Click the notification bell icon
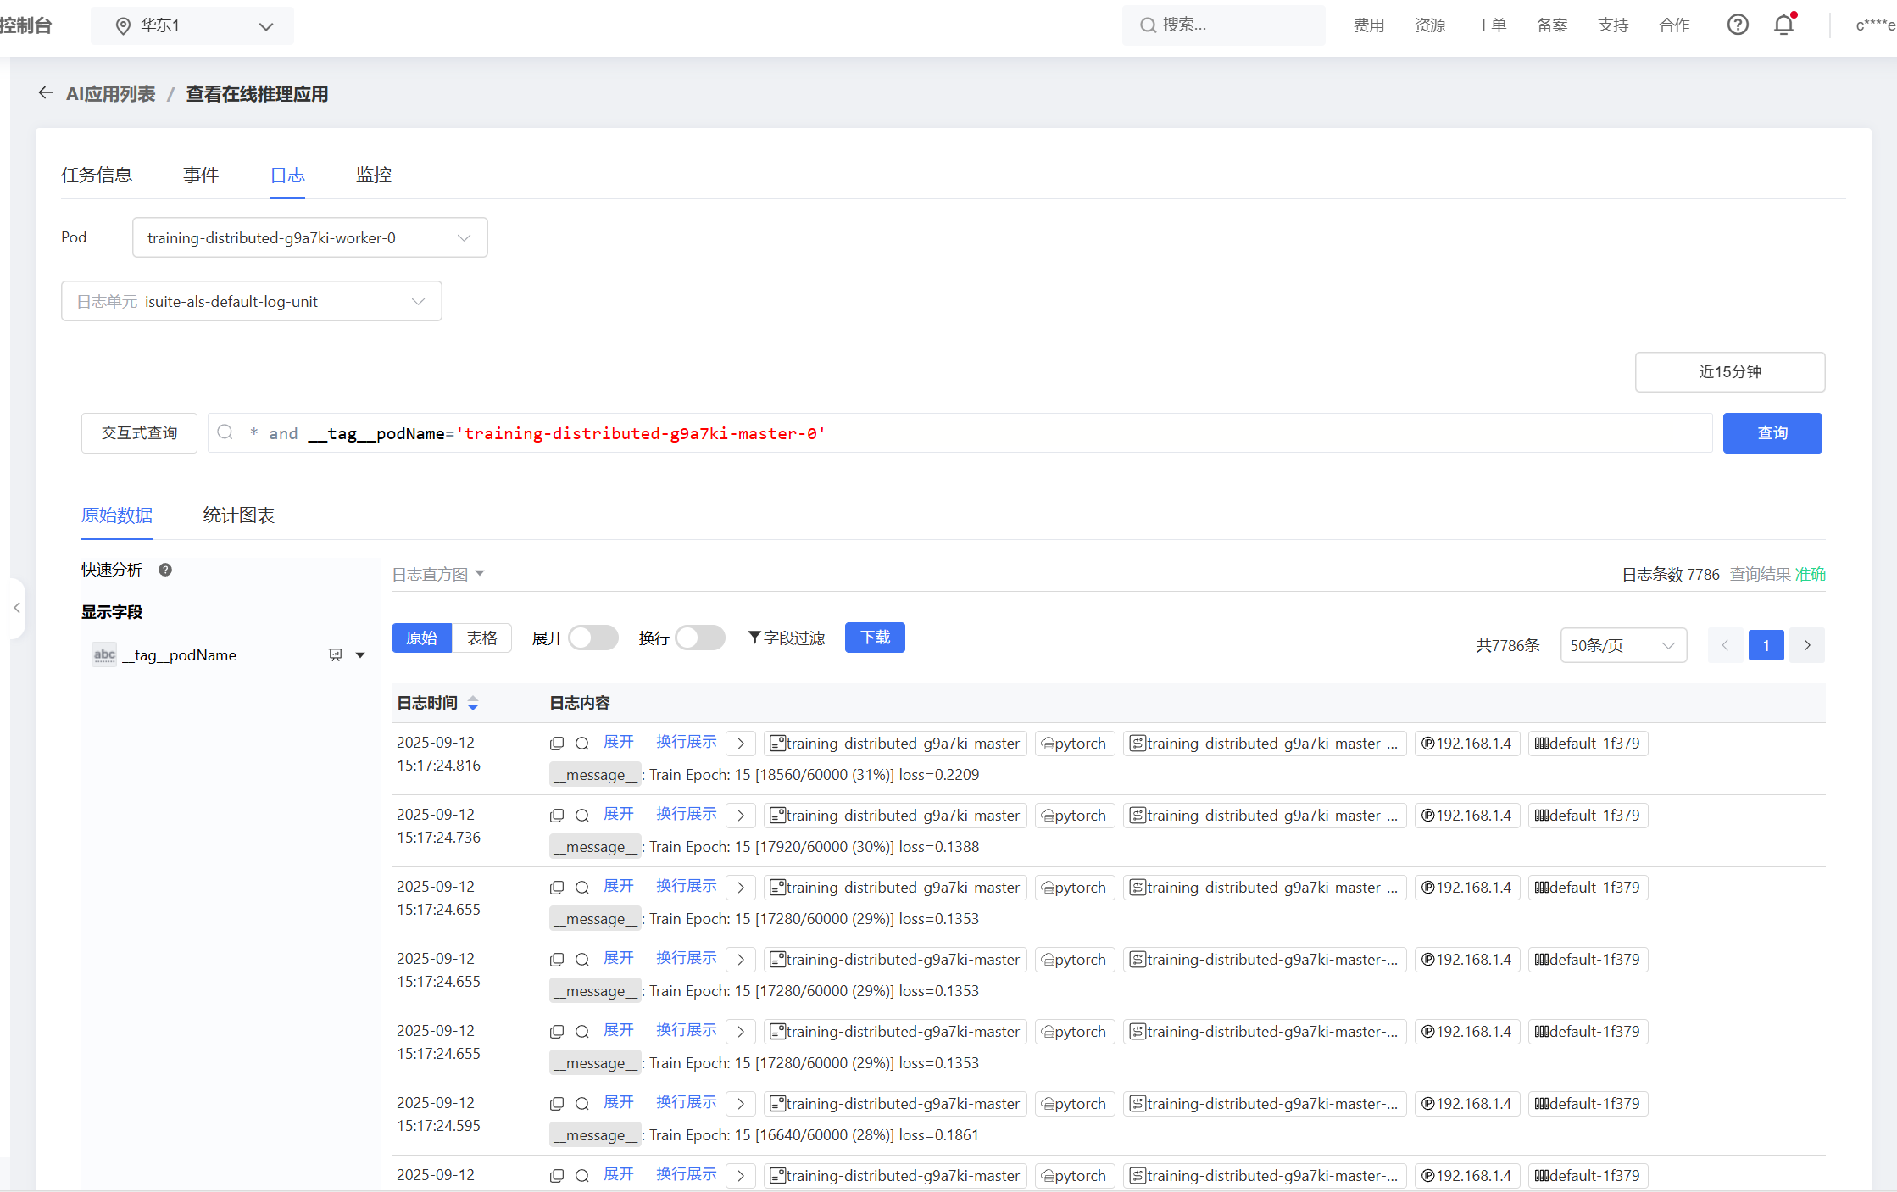The width and height of the screenshot is (1897, 1192). (x=1783, y=25)
